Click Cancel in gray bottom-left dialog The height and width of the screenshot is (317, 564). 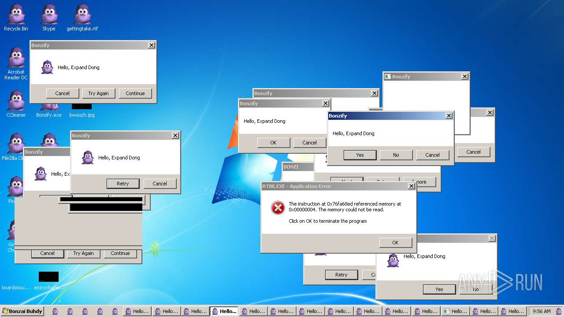click(47, 253)
